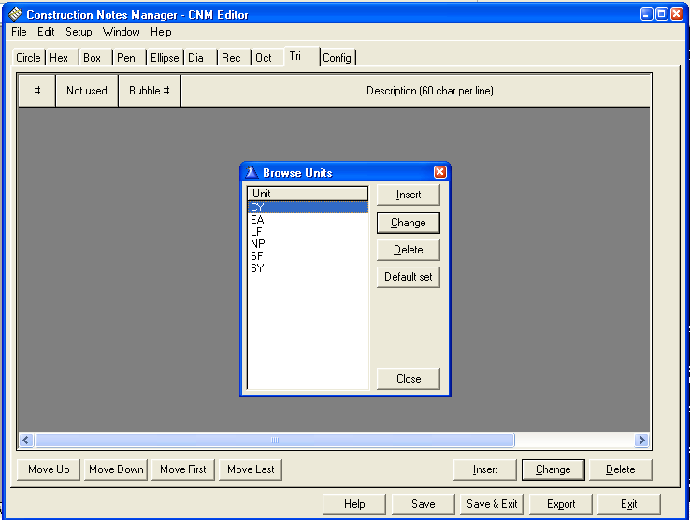Image resolution: width=690 pixels, height=520 pixels.
Task: Click the Browse Units dialog title icon
Action: point(252,172)
